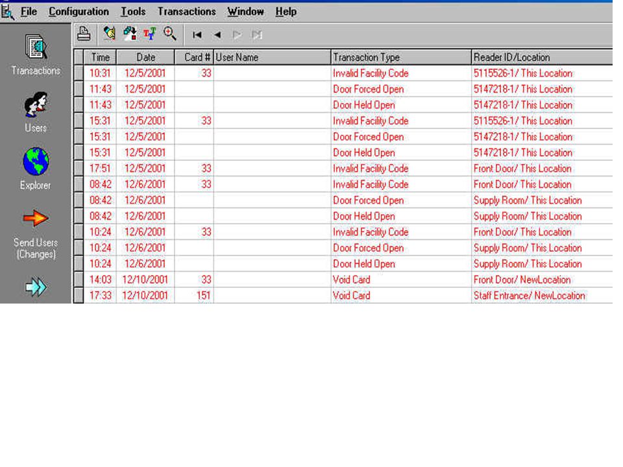Click '5115526-1/ This Location' in 10:31 row
Viewport: 623px width, 467px height.
coord(523,73)
